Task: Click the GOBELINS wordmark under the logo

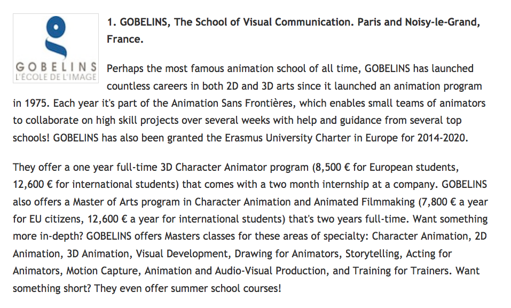Action: (x=56, y=67)
